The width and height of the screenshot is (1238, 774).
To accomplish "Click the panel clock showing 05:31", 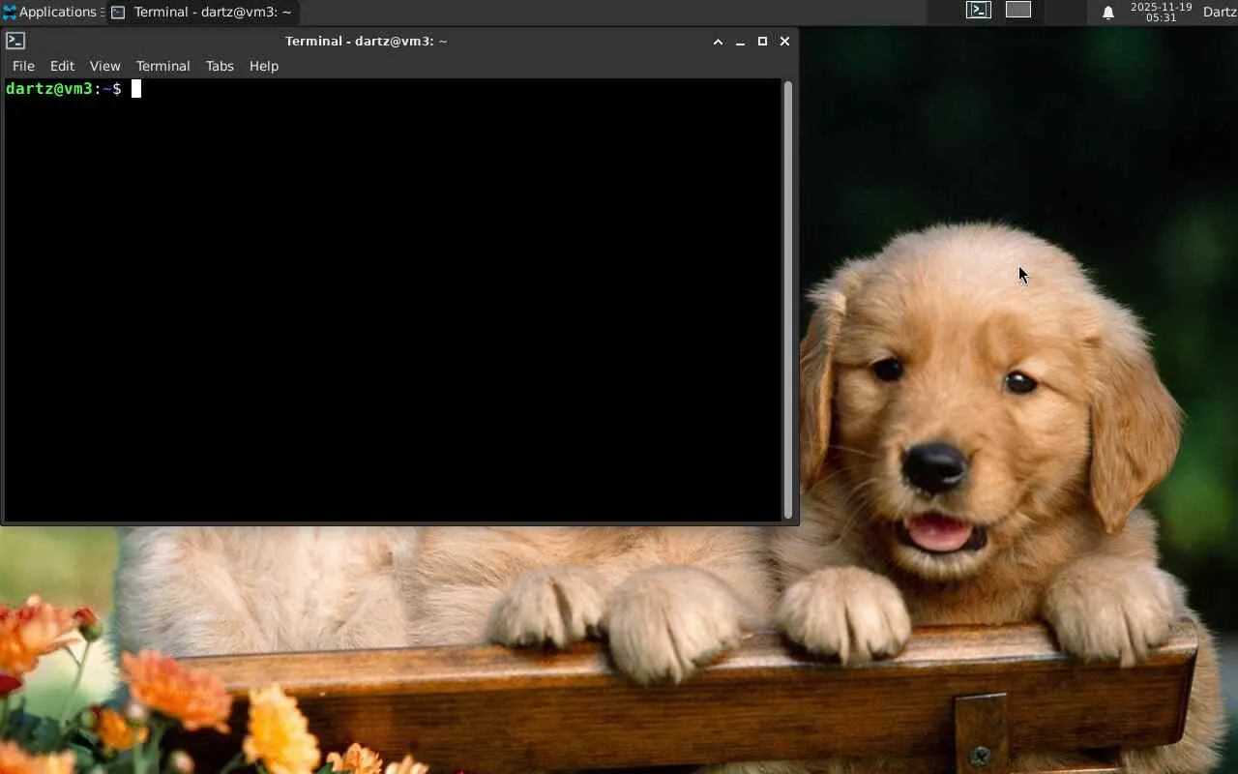I will tap(1161, 13).
